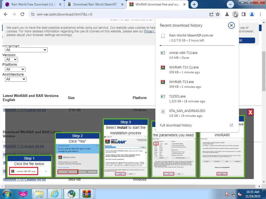Viewport: 266px width, 199px height.
Task: Open the Version dropdown
Action: coord(11,60)
